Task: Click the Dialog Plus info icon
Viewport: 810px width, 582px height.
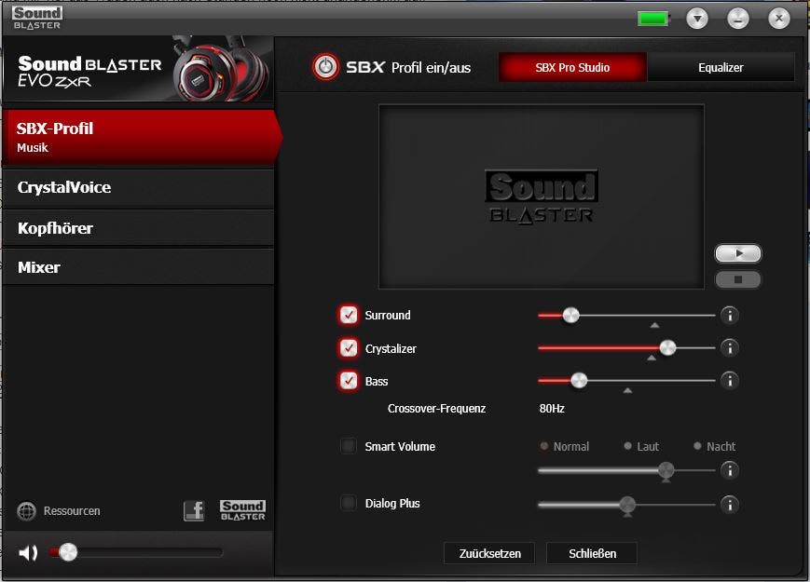Action: tap(730, 505)
